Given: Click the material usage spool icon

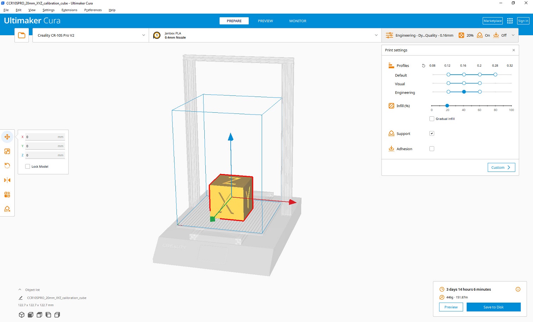Looking at the screenshot, I should (x=442, y=297).
